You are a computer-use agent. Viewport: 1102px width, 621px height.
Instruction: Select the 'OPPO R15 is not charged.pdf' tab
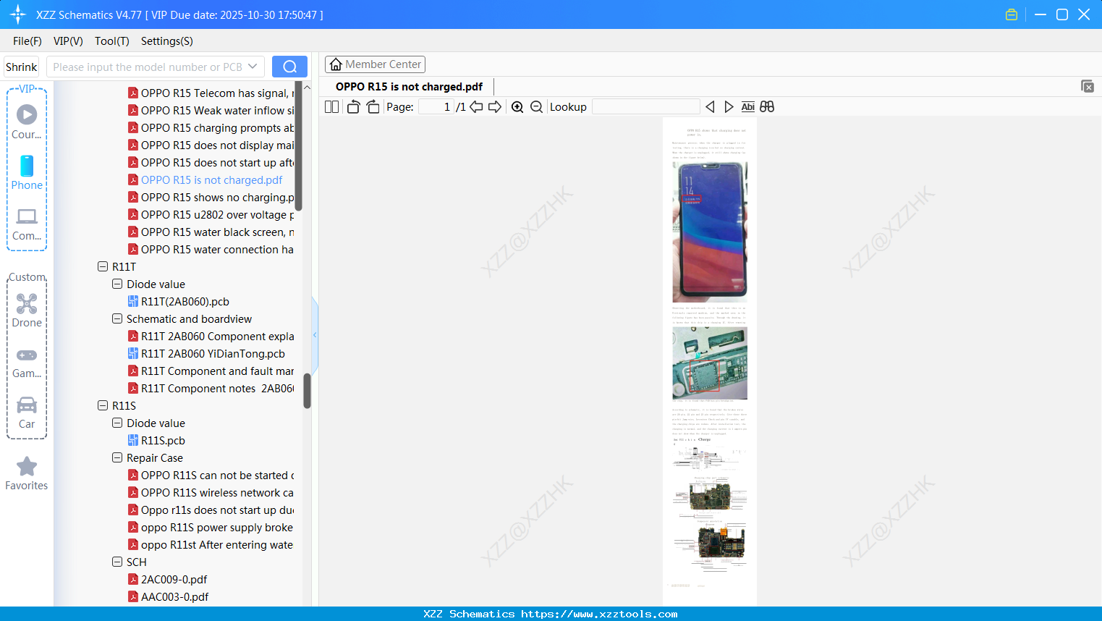409,87
